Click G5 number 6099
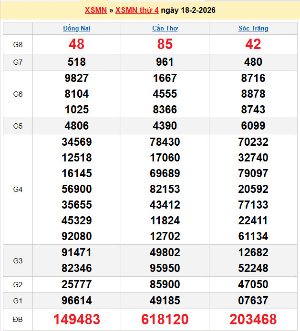This screenshot has width=300, height=331. point(253,126)
